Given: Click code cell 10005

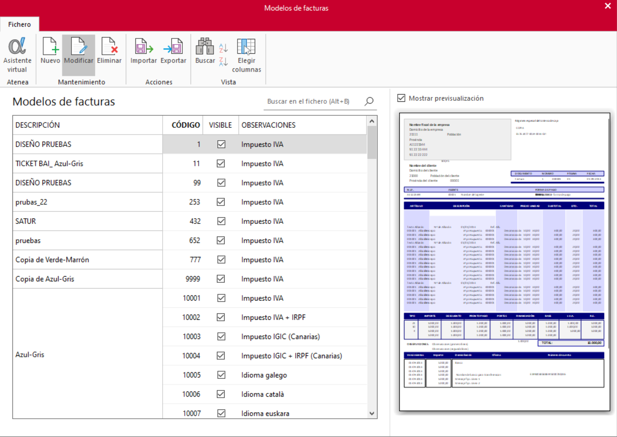Looking at the screenshot, I should tap(183, 375).
